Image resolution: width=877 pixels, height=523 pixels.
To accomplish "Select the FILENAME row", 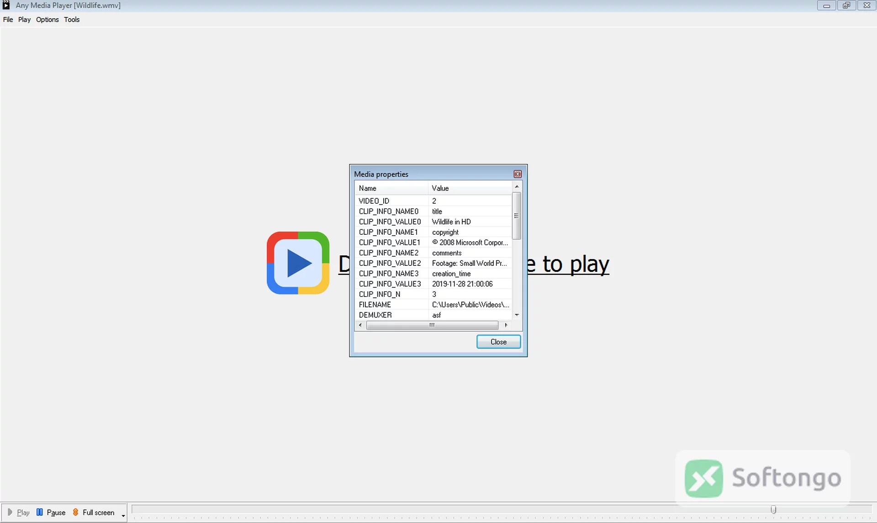I will [x=433, y=305].
